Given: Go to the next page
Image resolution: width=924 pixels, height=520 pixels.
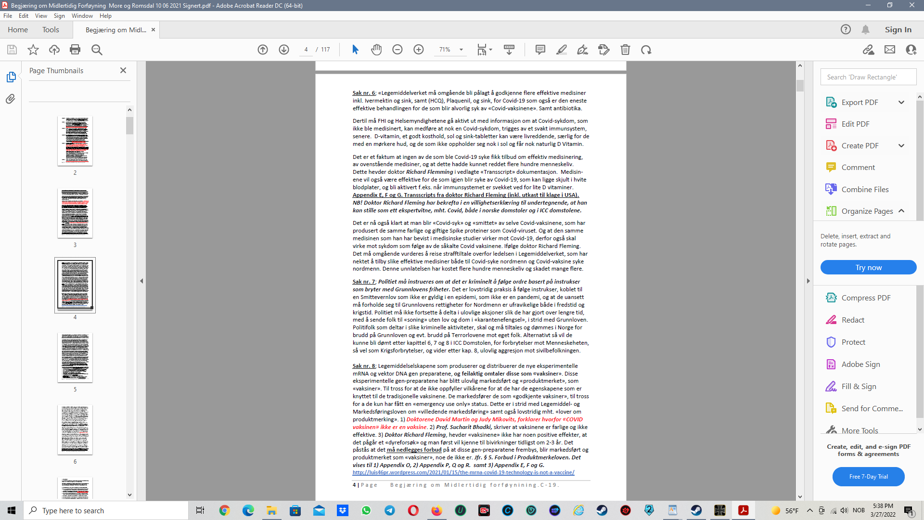Looking at the screenshot, I should (284, 50).
